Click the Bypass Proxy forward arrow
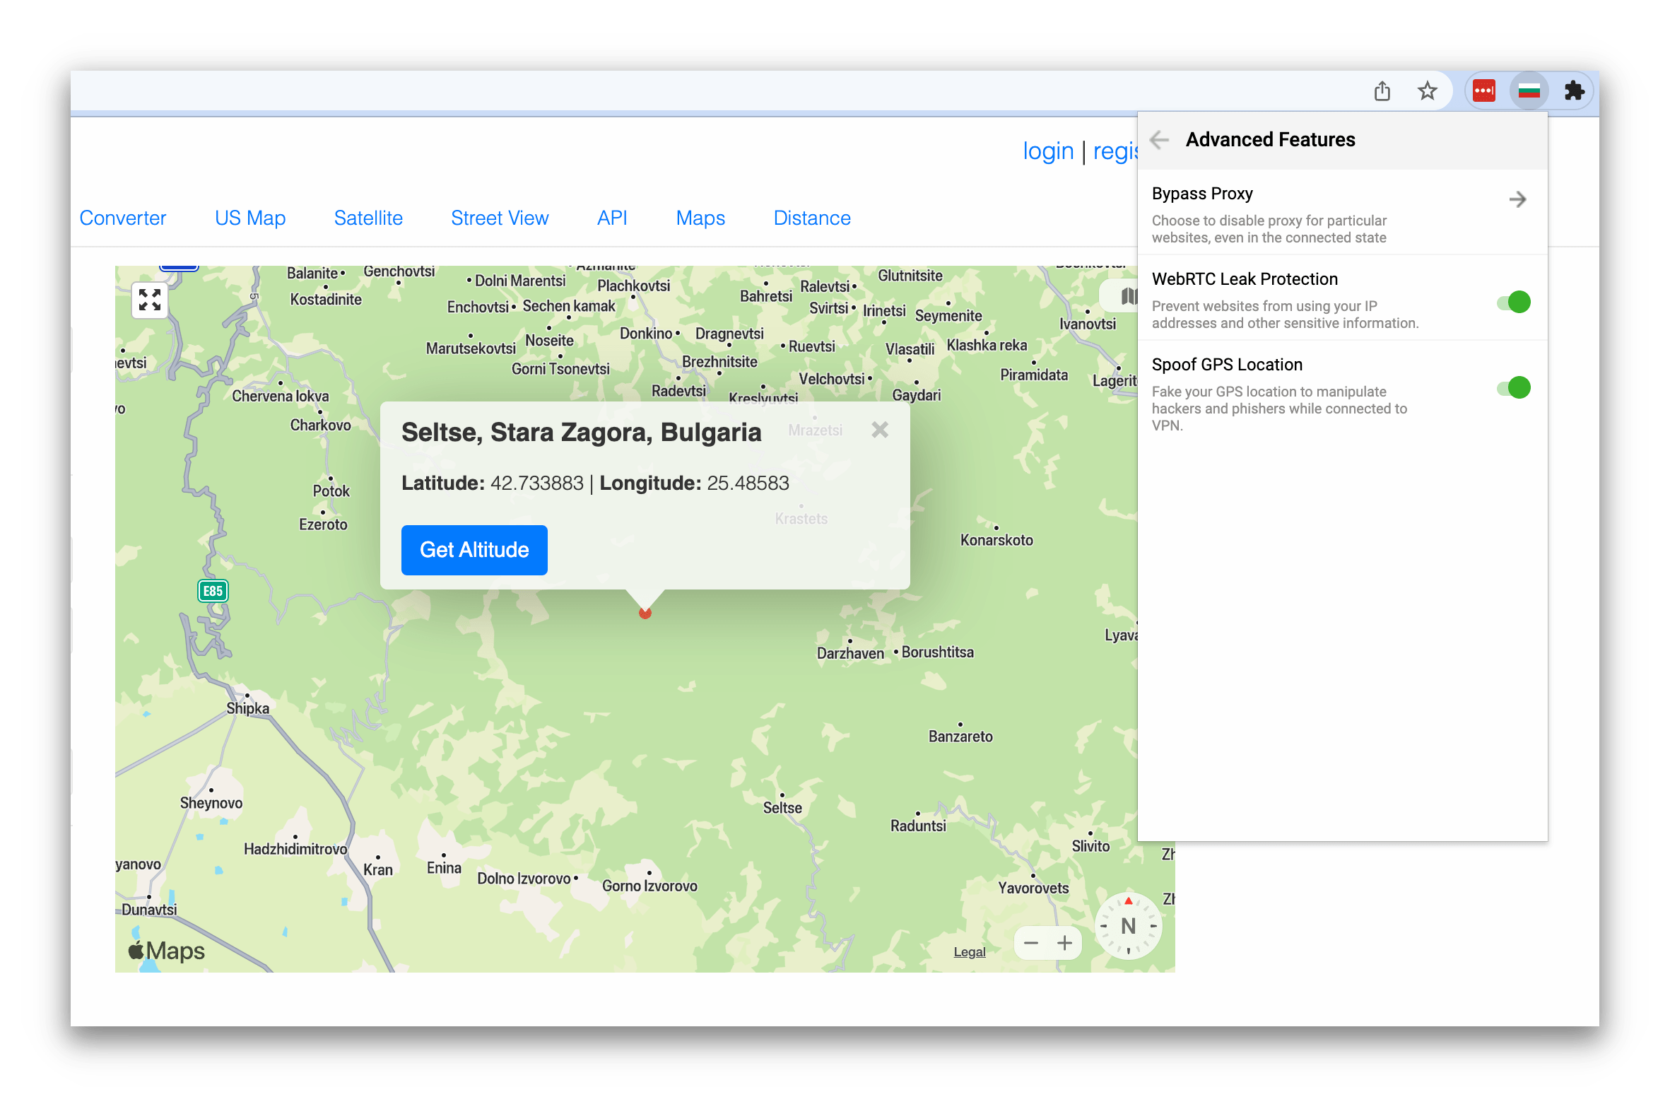Screen dimensions: 1670x1097 point(1519,199)
